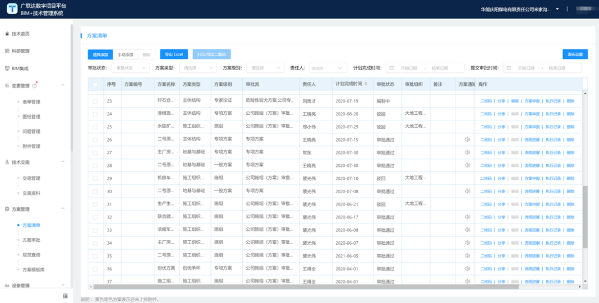
Task: Click 方案申报 link in row 24
Action: pyautogui.click(x=532, y=114)
